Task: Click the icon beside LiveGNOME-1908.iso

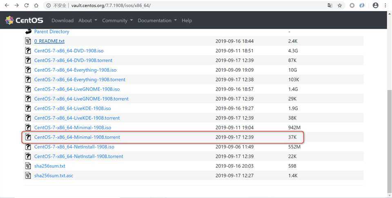Action: (x=28, y=89)
